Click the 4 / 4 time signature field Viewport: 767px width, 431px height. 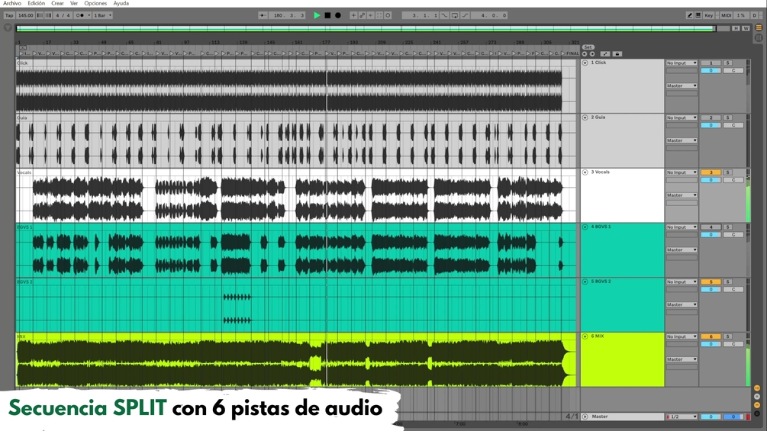[63, 15]
